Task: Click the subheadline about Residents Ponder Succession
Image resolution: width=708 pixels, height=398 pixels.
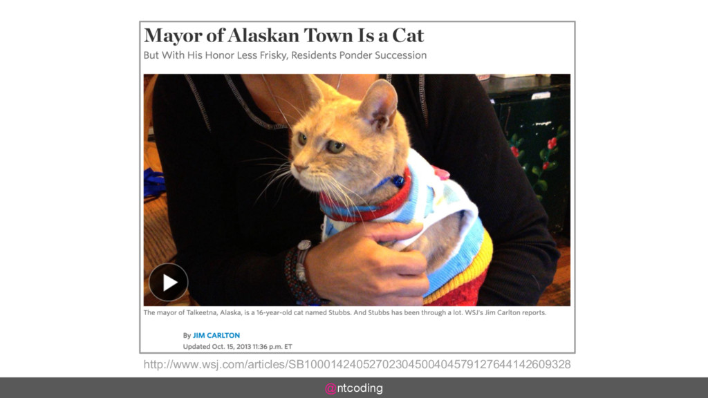Action: pos(285,55)
